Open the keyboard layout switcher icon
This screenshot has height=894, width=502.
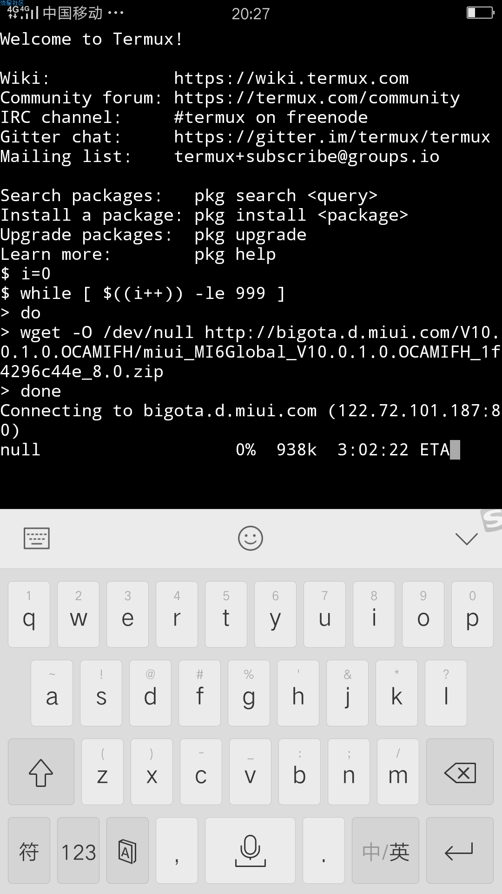(x=37, y=538)
